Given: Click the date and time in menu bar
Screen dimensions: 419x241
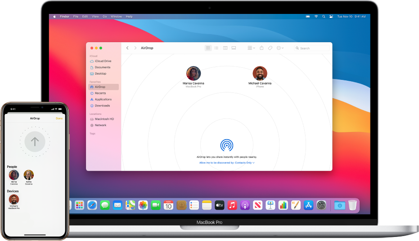Looking at the screenshot, I should tap(351, 17).
